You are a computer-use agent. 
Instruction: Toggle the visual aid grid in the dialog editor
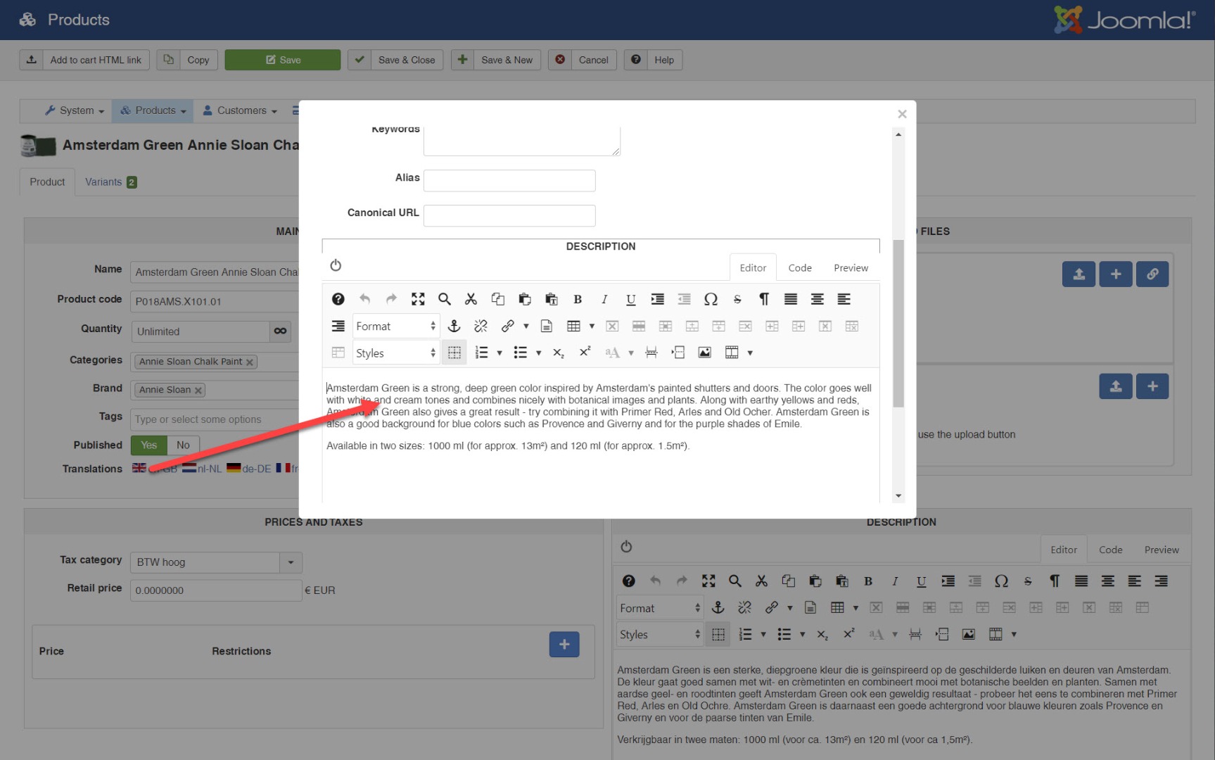(454, 353)
